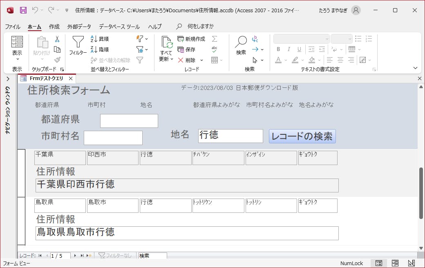
Task: Open Find using the 検索 magnifier icon
Action: click(x=241, y=45)
